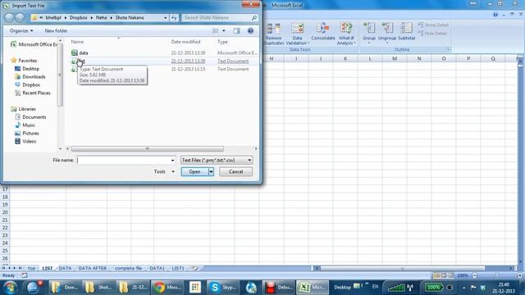The width and height of the screenshot is (525, 295).
Task: Toggle the preview pane icon
Action: pos(237,31)
